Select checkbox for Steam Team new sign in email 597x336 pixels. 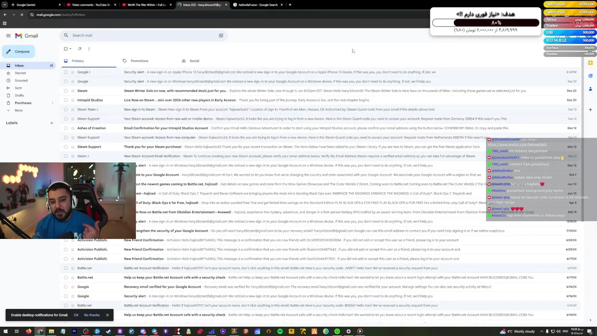[66, 110]
